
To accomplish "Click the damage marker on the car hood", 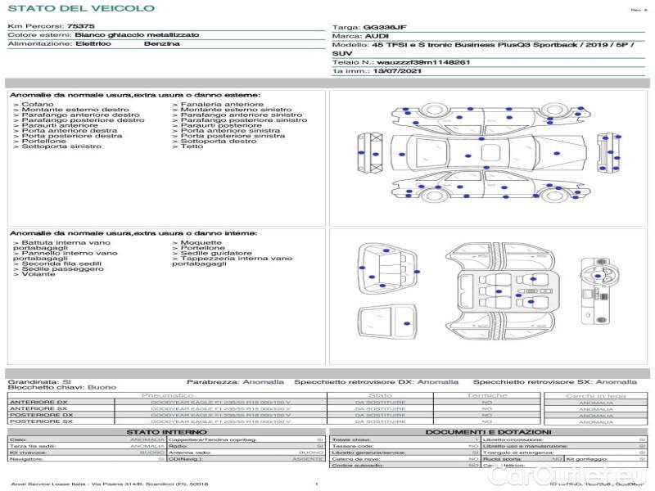I will (x=401, y=153).
